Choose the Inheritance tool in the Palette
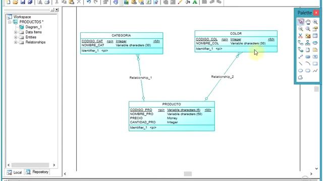 (308, 43)
